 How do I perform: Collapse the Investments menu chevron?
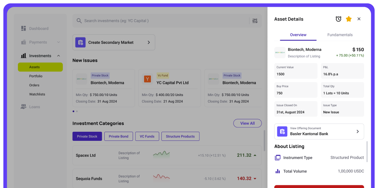pos(58,56)
